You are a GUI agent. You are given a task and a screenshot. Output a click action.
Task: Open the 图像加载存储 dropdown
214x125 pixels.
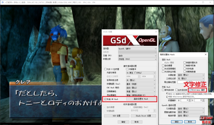click(x=191, y=112)
